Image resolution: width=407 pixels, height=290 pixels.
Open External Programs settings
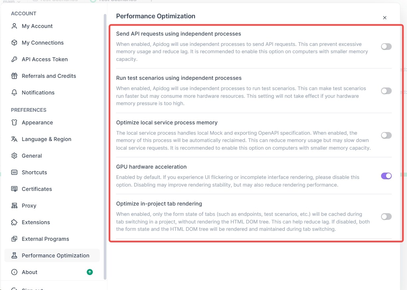(x=45, y=239)
